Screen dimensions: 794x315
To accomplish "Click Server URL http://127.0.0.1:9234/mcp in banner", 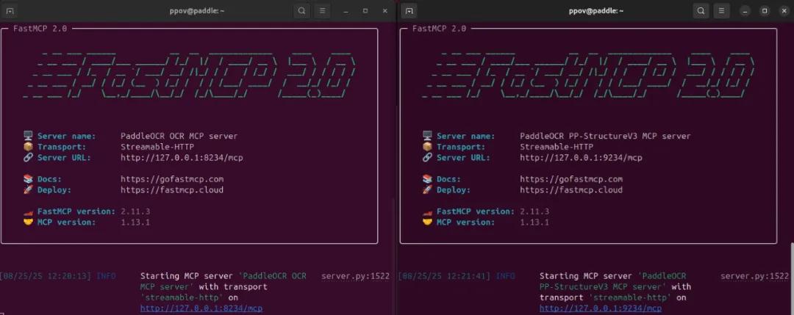I will coord(581,158).
